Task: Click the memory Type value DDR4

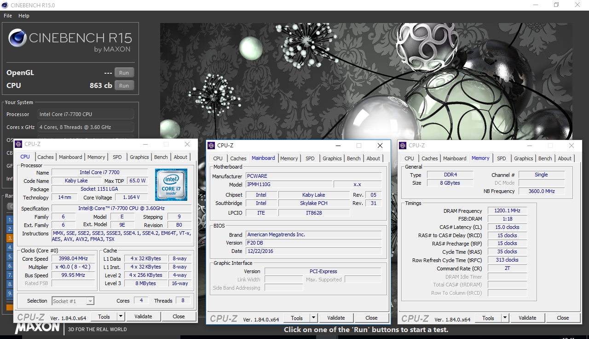Action: click(450, 175)
